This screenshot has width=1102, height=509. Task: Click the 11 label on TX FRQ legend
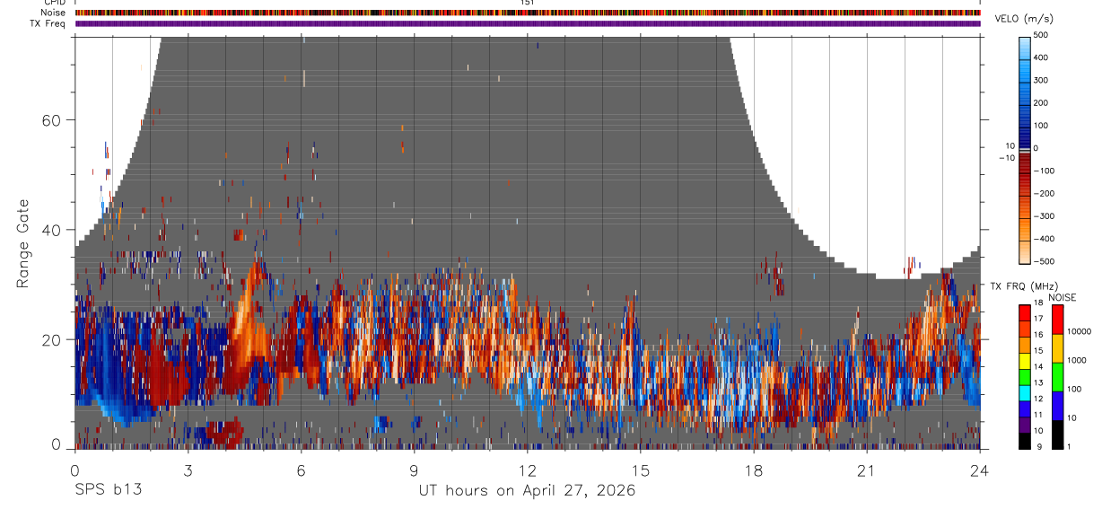pyautogui.click(x=1039, y=415)
